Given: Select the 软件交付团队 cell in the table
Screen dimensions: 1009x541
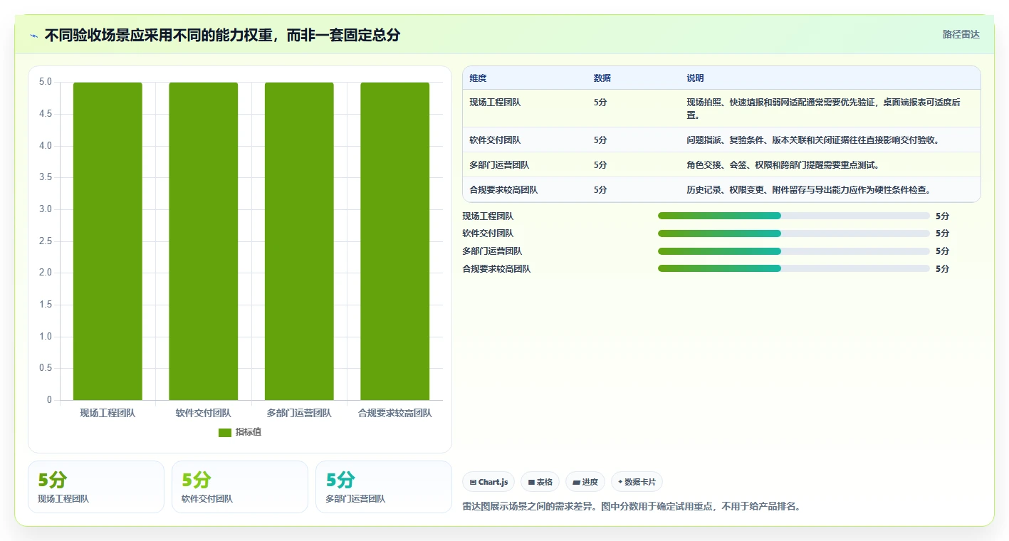Looking at the screenshot, I should pos(495,140).
